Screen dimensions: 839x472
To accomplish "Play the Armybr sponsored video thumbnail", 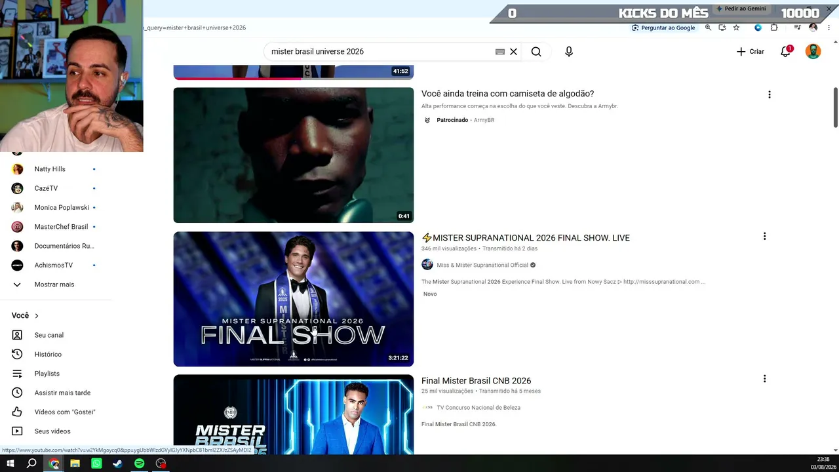I will 294,155.
